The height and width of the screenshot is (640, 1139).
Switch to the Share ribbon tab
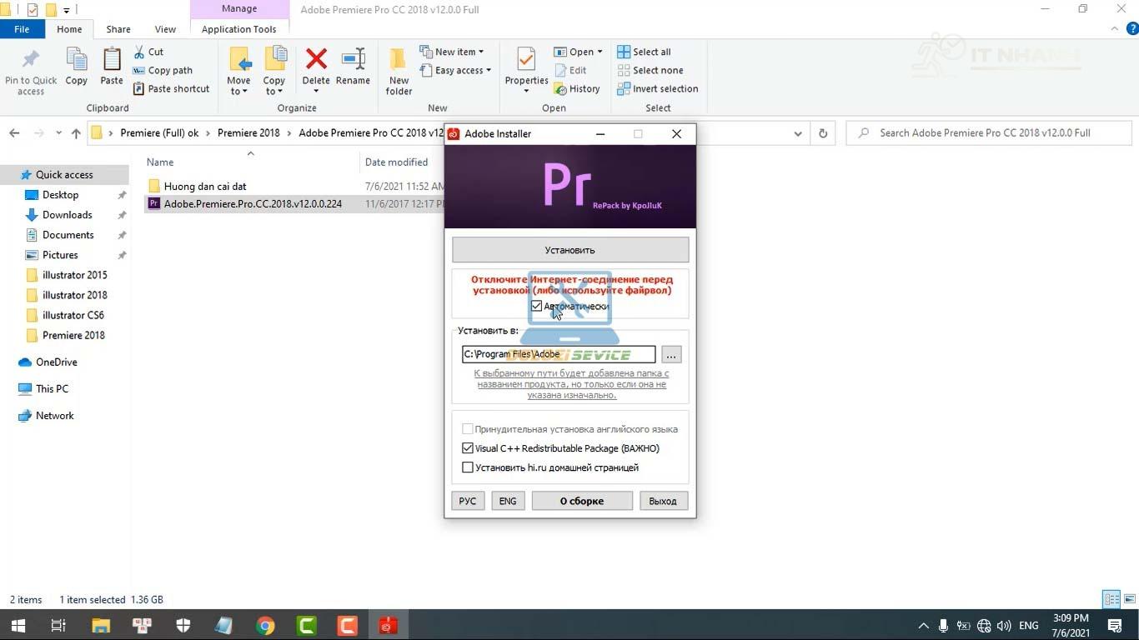point(118,29)
